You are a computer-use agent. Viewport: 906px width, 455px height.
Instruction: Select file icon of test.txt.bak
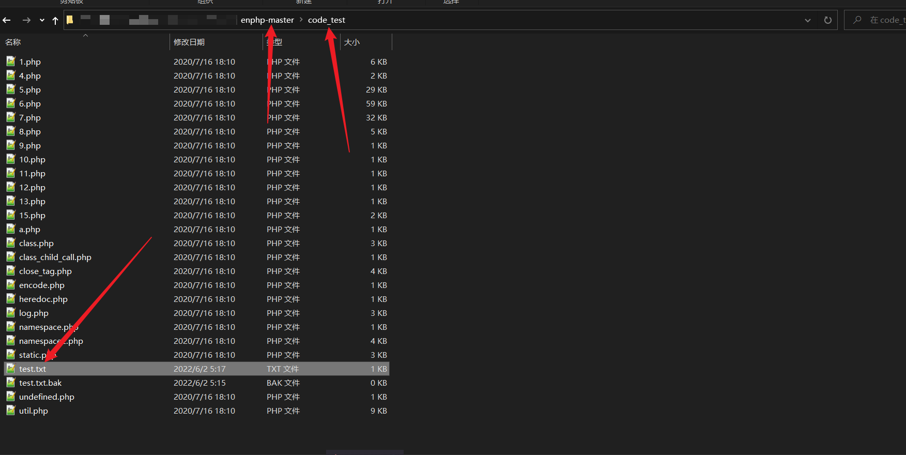[x=11, y=383]
